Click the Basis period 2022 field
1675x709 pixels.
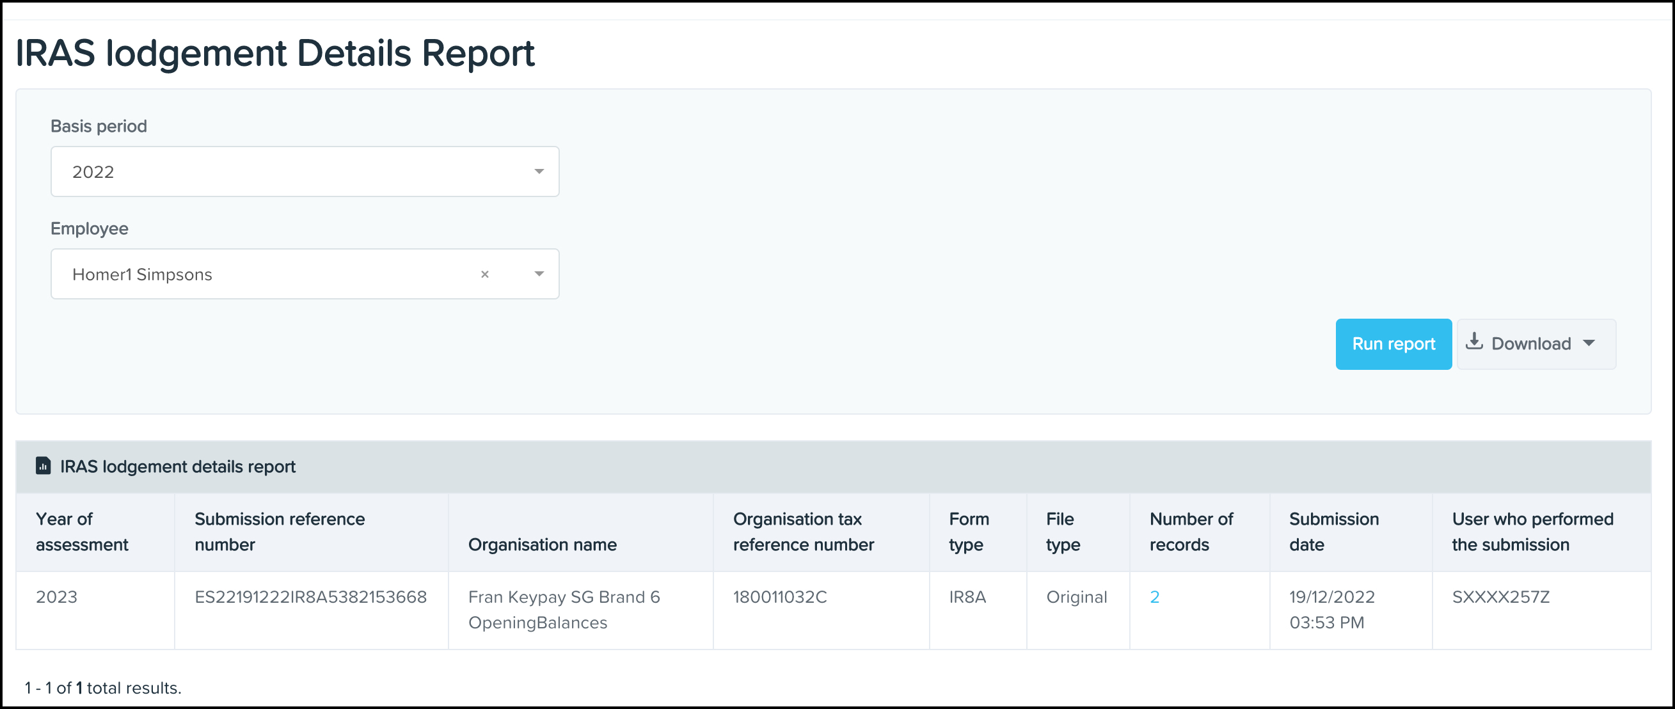point(286,171)
